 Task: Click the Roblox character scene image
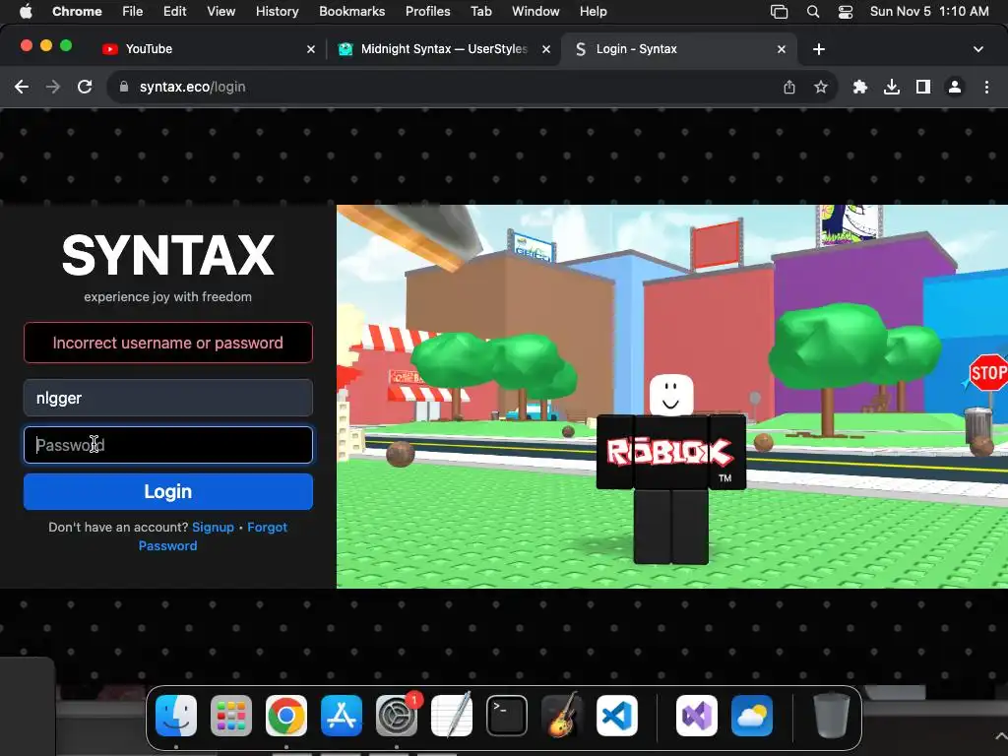[x=671, y=396]
